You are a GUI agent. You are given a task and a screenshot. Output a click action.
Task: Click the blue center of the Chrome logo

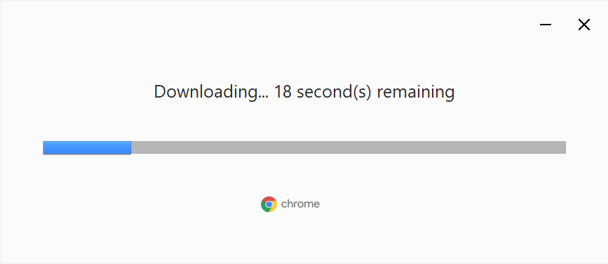(269, 204)
